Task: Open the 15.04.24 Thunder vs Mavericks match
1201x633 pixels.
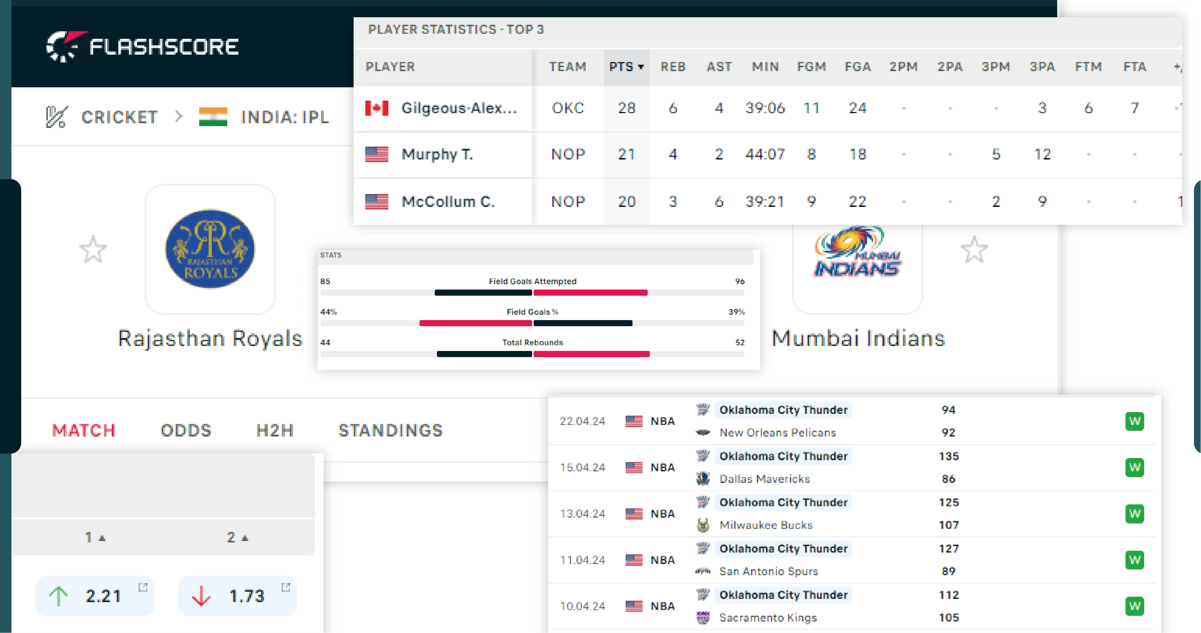Action: tap(852, 467)
